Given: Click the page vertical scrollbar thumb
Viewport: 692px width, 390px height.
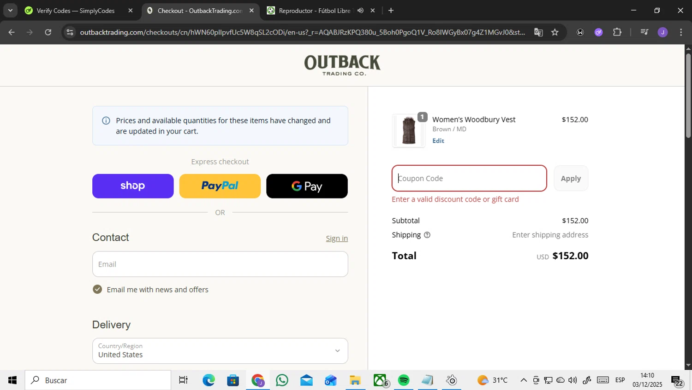Looking at the screenshot, I should coord(688,96).
